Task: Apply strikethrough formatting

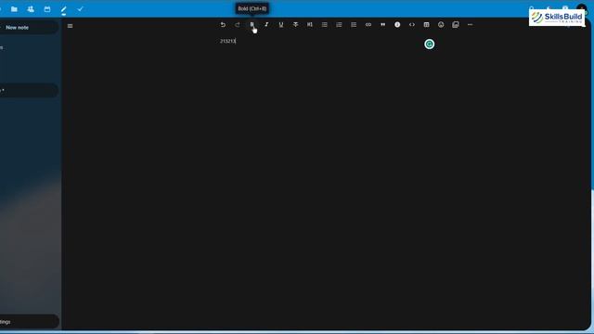Action: tap(295, 25)
